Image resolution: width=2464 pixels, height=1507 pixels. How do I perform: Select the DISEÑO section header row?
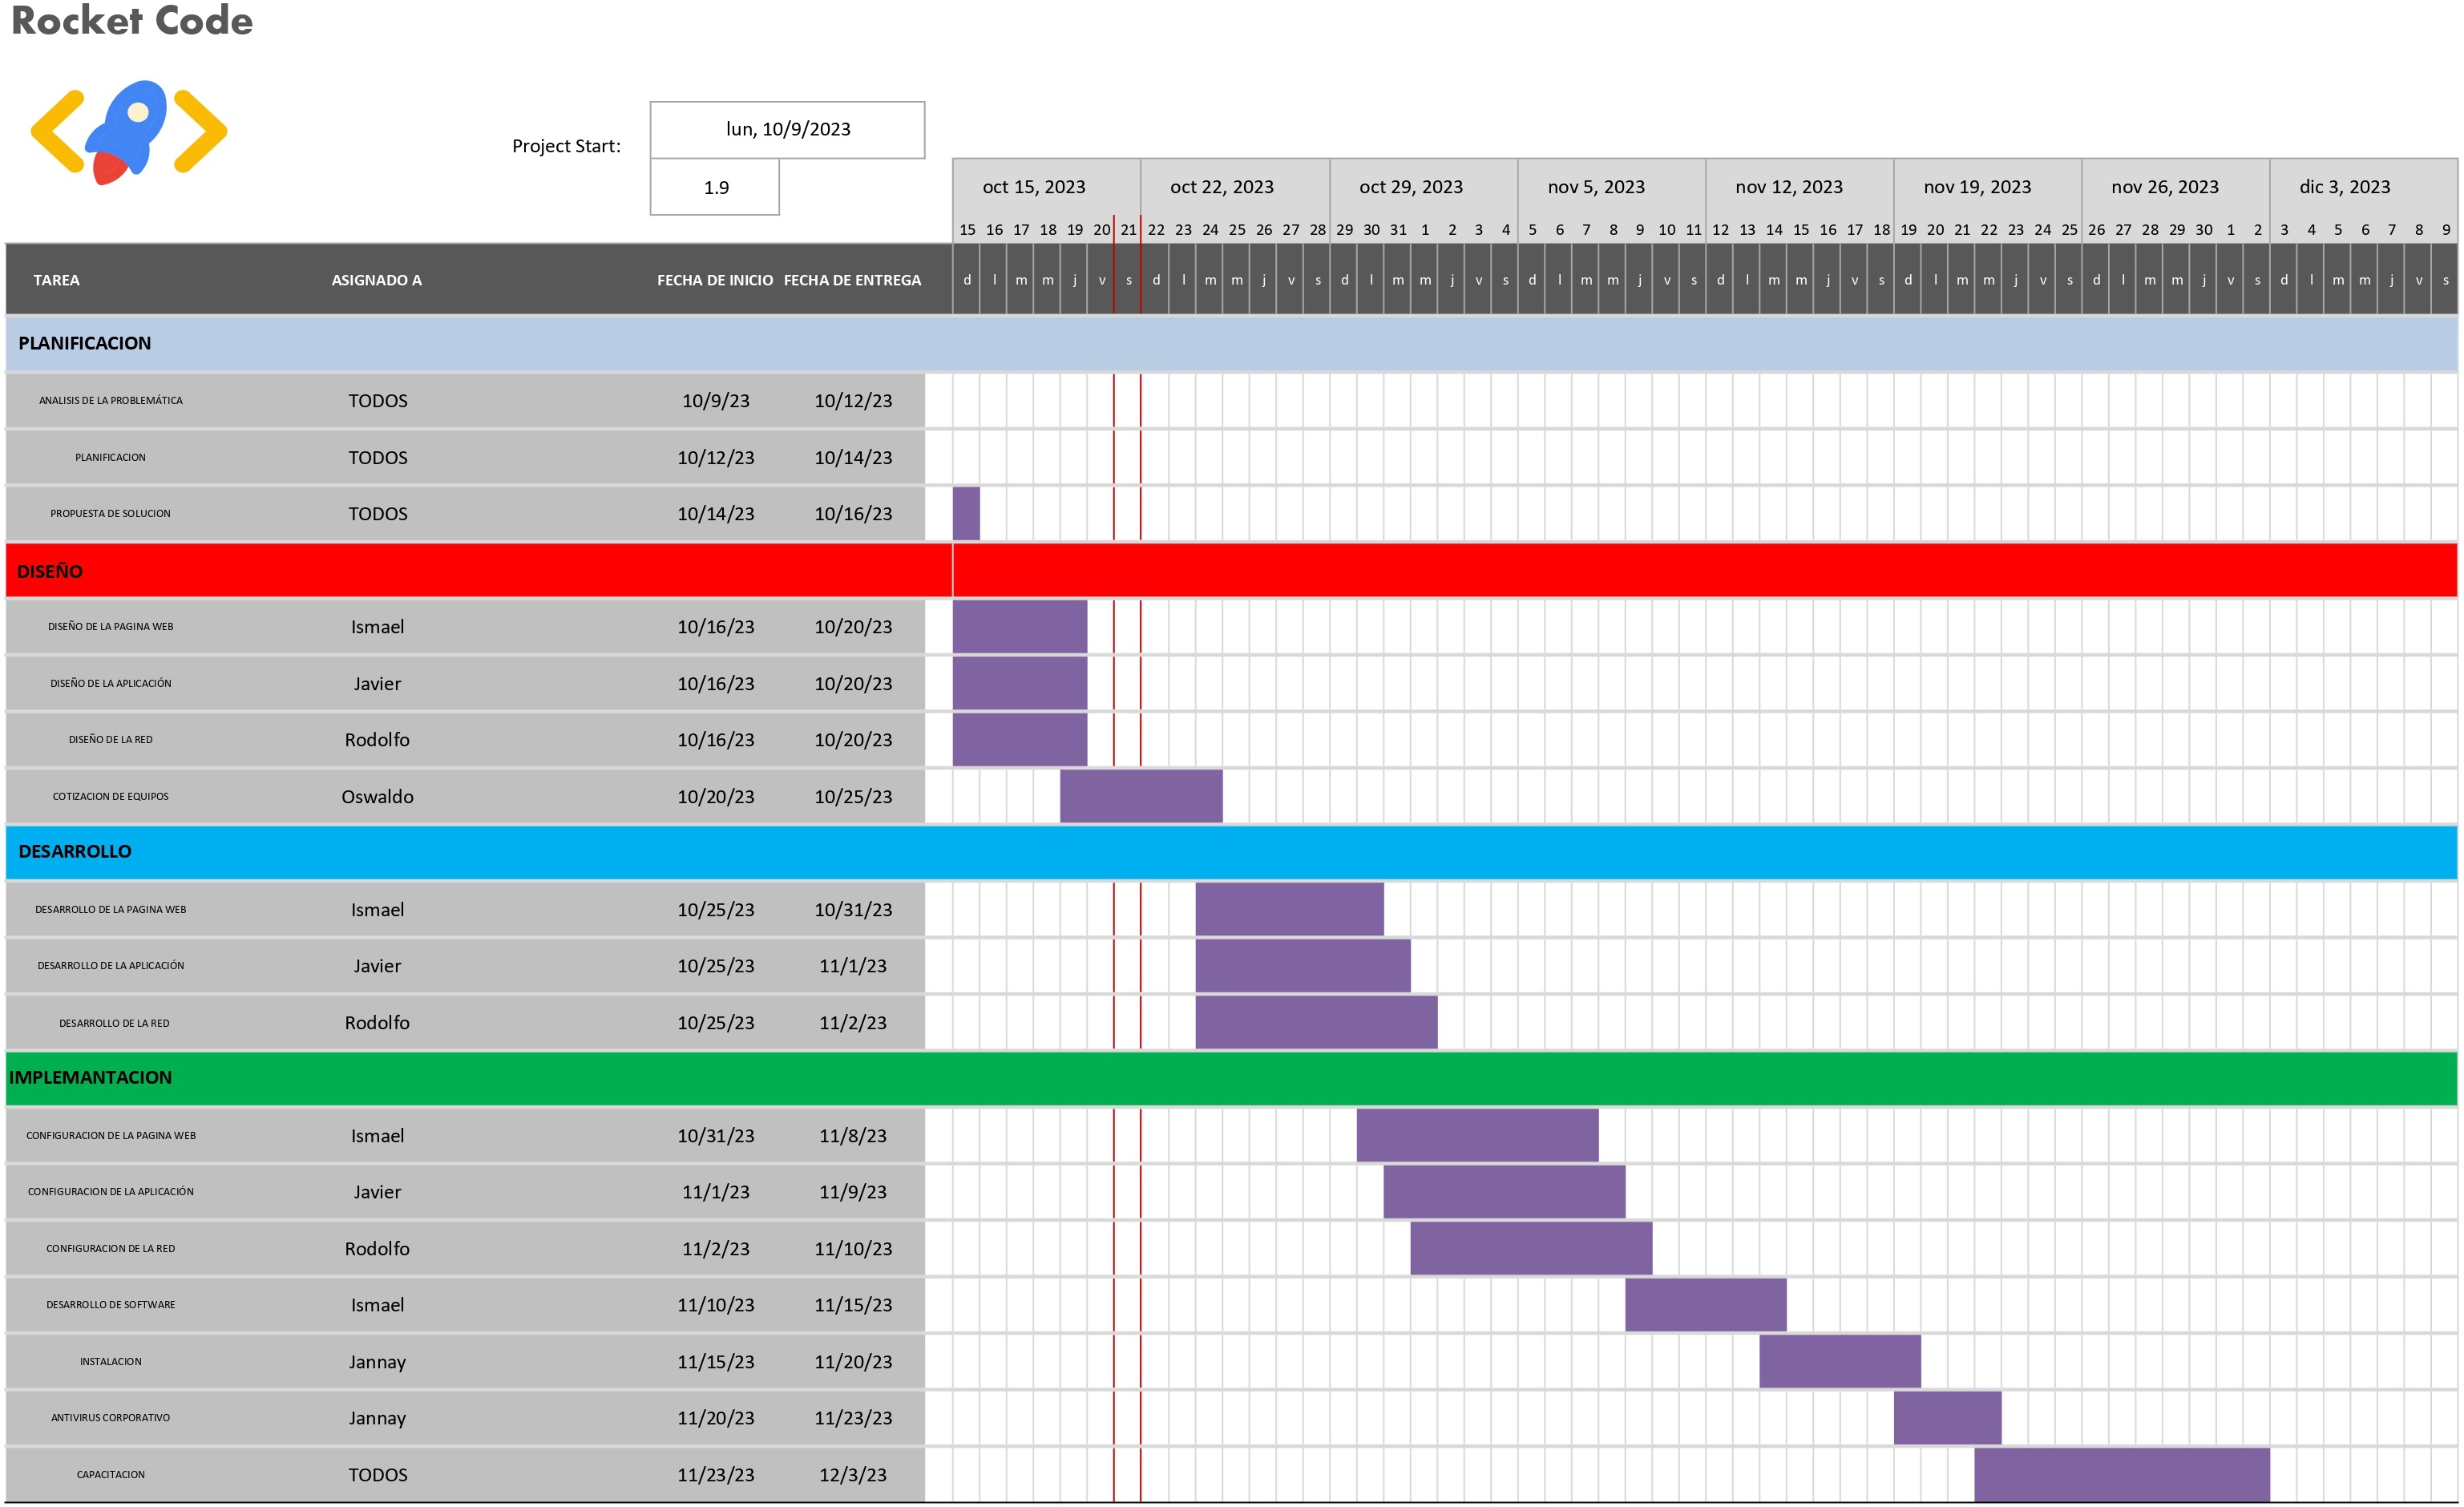point(1231,571)
